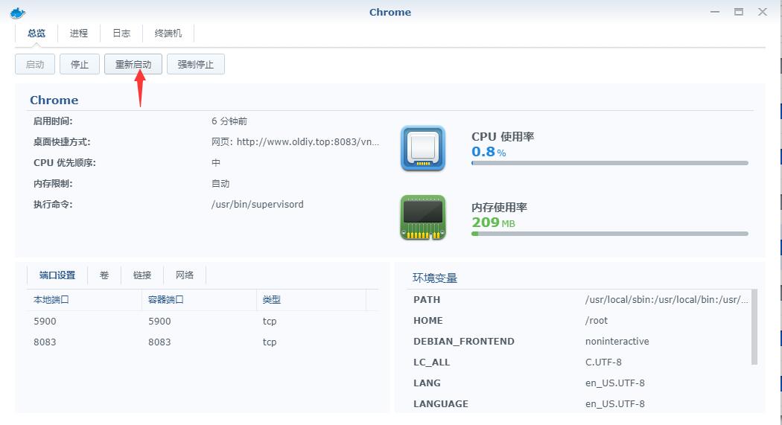Click the 强制停止 button

196,65
